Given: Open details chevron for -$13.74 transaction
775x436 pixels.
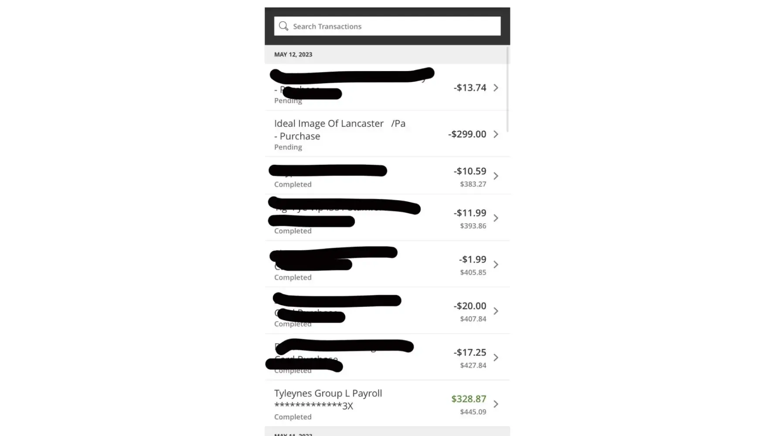Looking at the screenshot, I should coord(496,88).
